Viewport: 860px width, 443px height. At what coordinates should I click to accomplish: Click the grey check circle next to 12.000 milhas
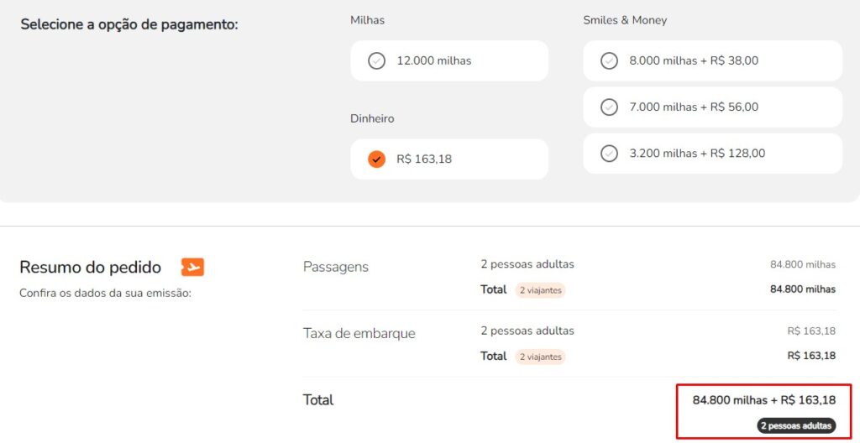click(376, 61)
